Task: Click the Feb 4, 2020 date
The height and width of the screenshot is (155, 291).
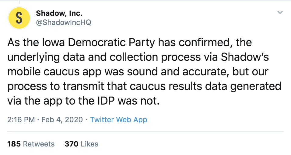Action: pyautogui.click(x=61, y=119)
